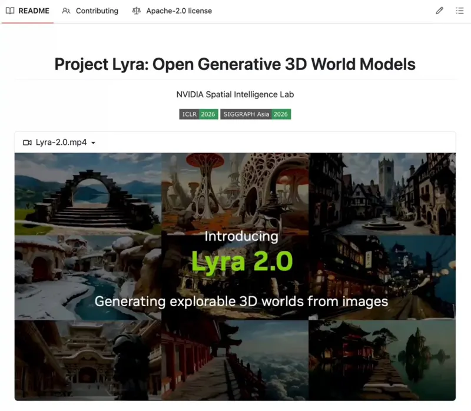Image resolution: width=471 pixels, height=411 pixels.
Task: Click the medieval town square scene thumbnail
Action: pos(382,194)
